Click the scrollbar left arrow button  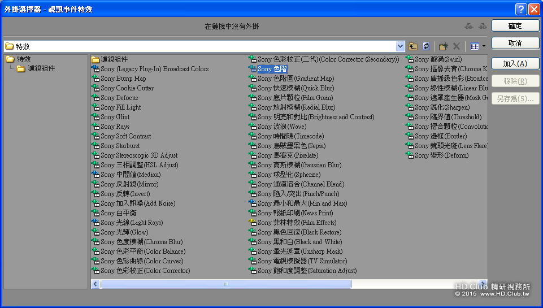[95, 284]
